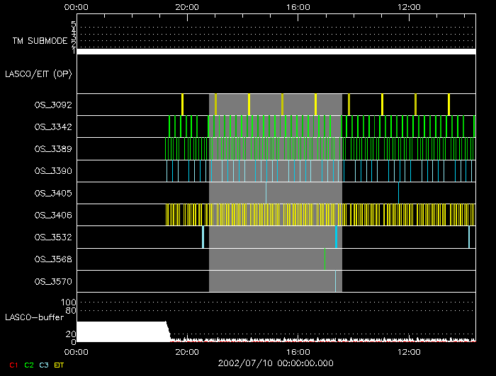Click the white TM SUBMODE bar
This screenshot has height=376, width=496.
point(276,52)
